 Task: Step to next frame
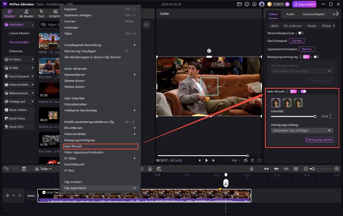213,160
